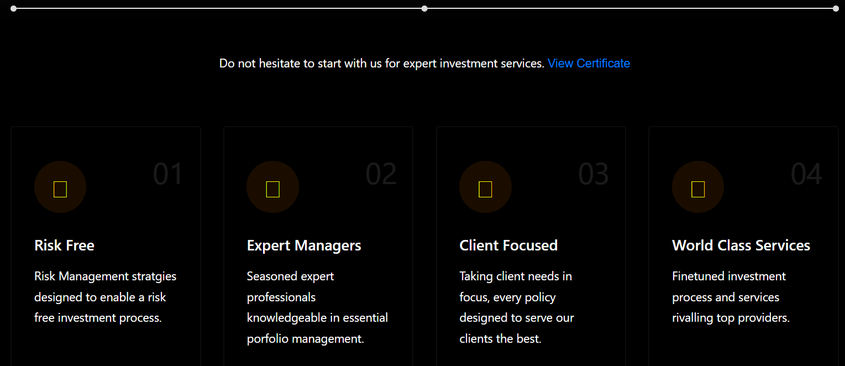Open the View Certificate link

[589, 63]
